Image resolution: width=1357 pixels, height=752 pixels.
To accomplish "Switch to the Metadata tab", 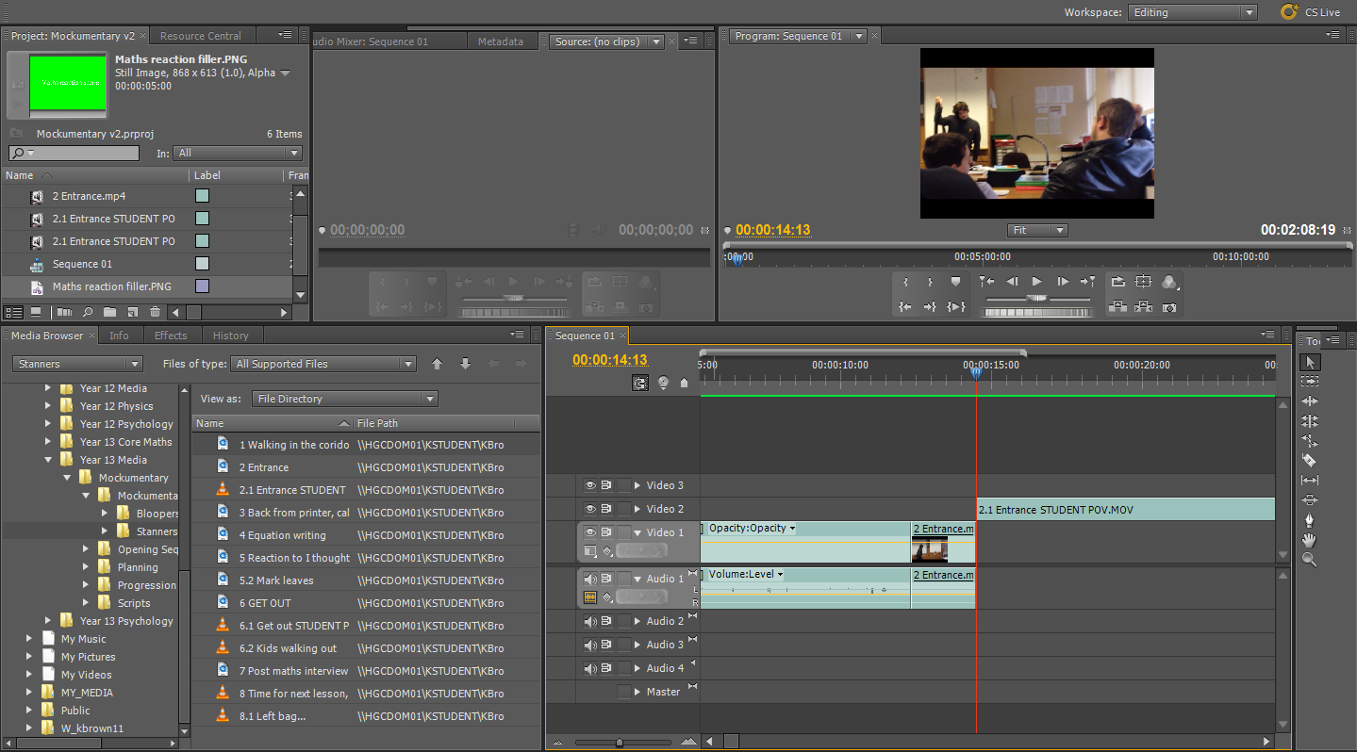I will (501, 41).
